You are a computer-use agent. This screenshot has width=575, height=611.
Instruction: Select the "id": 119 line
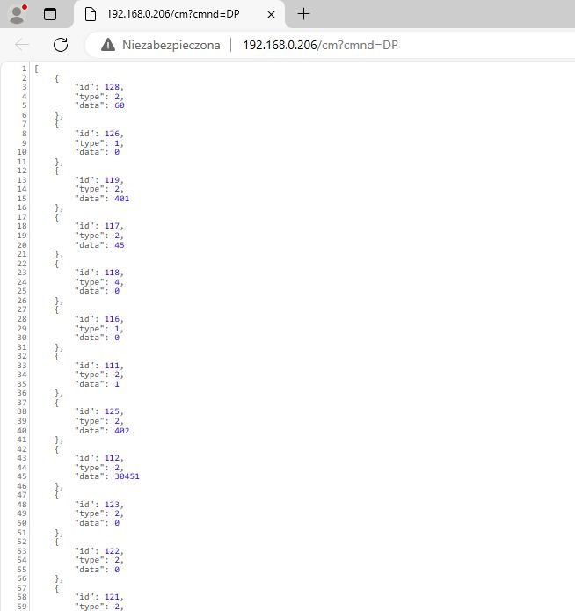click(x=99, y=180)
